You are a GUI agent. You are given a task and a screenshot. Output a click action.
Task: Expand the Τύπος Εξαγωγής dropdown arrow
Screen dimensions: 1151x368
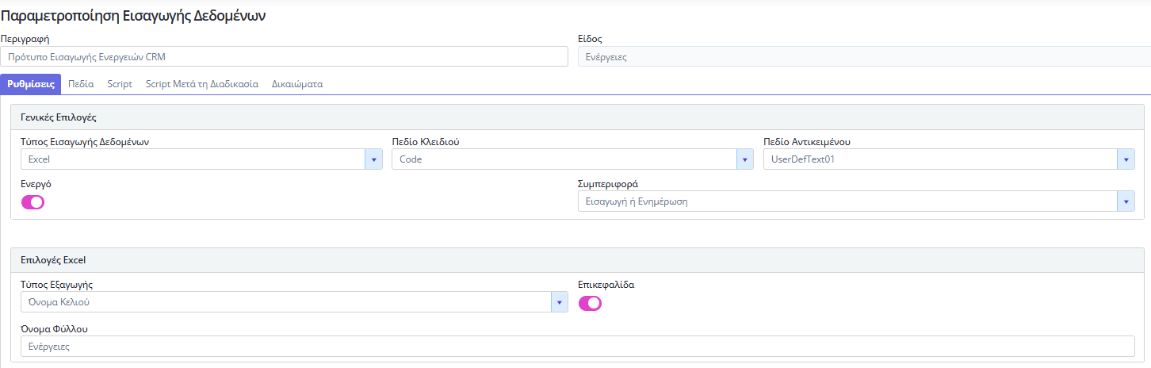[x=560, y=302]
